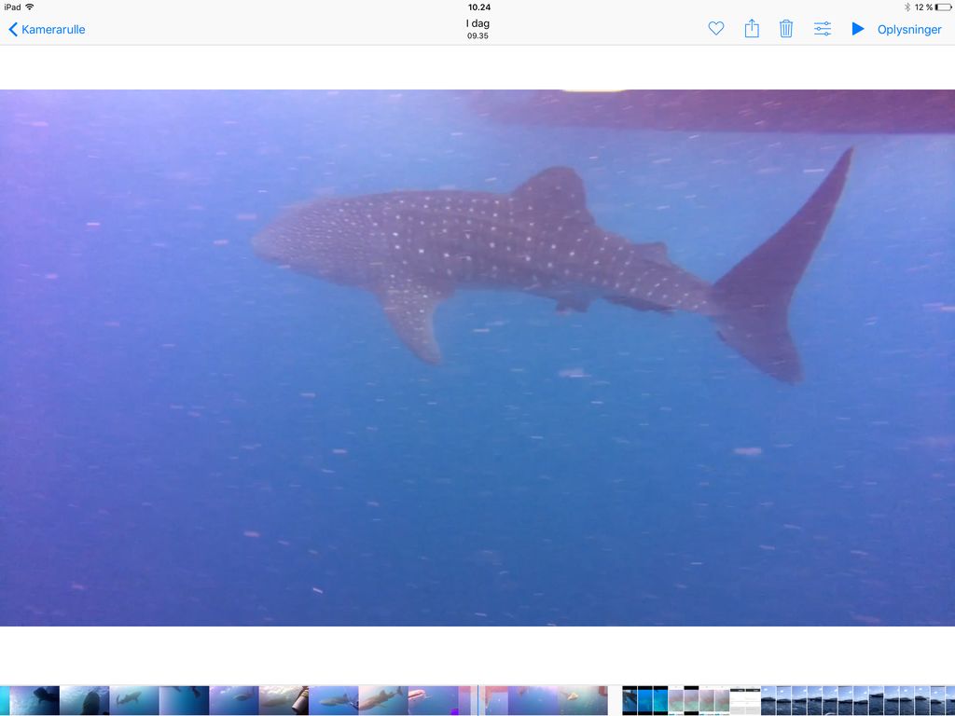Image resolution: width=955 pixels, height=716 pixels.
Task: Tap the 'I dag 09.35' title
Action: tap(477, 29)
